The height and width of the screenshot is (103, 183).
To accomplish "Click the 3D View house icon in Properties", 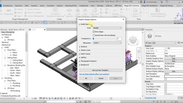I will [x=150, y=36].
